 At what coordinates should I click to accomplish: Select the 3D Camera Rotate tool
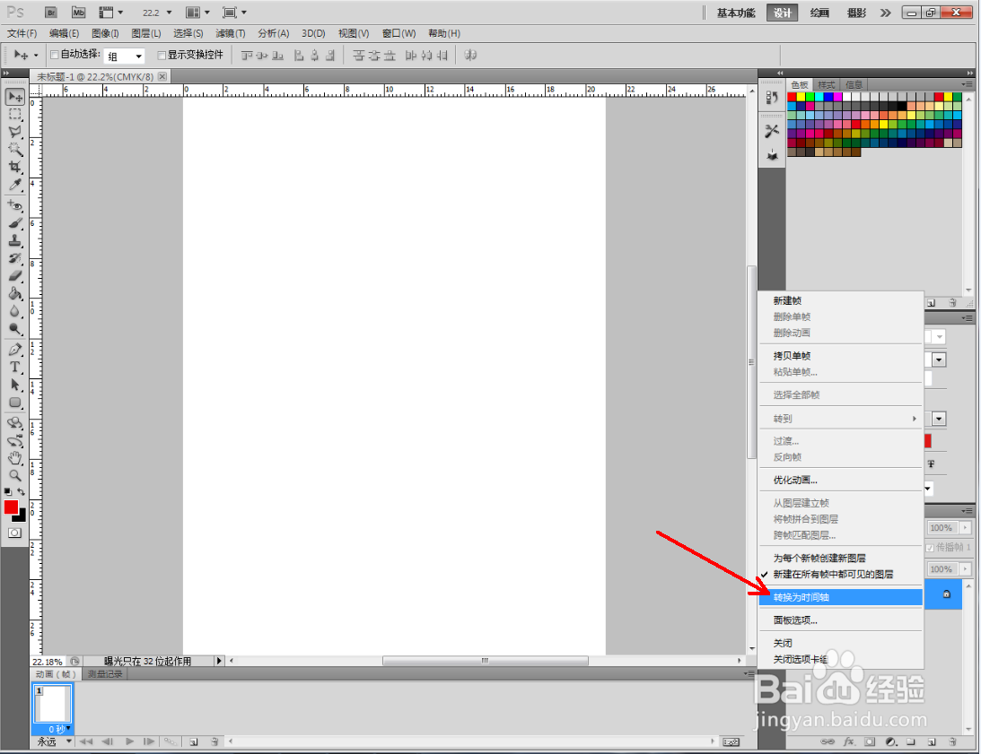tap(15, 441)
